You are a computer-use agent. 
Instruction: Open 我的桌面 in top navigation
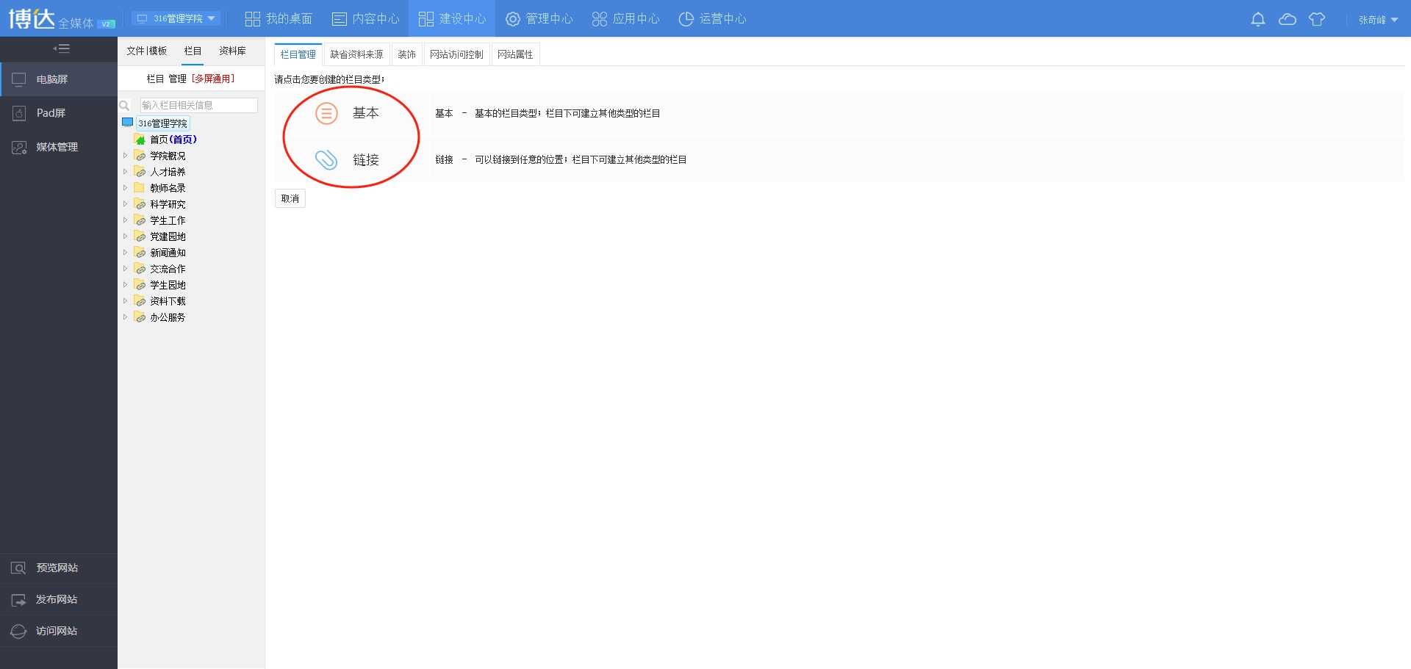279,18
